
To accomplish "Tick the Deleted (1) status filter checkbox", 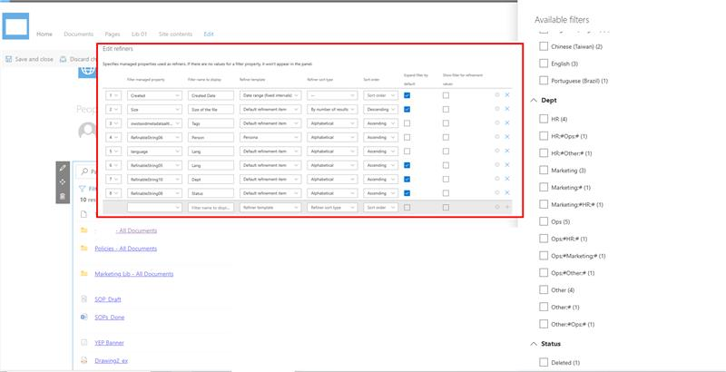I will (x=544, y=363).
